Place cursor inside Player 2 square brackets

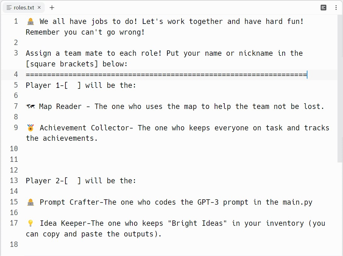[x=73, y=180]
